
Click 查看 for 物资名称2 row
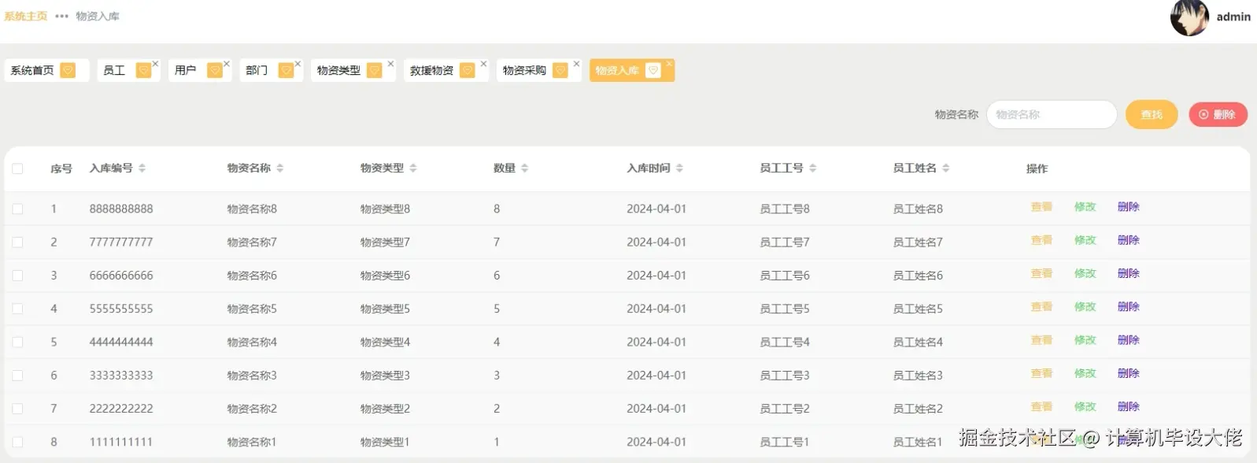tap(1041, 407)
